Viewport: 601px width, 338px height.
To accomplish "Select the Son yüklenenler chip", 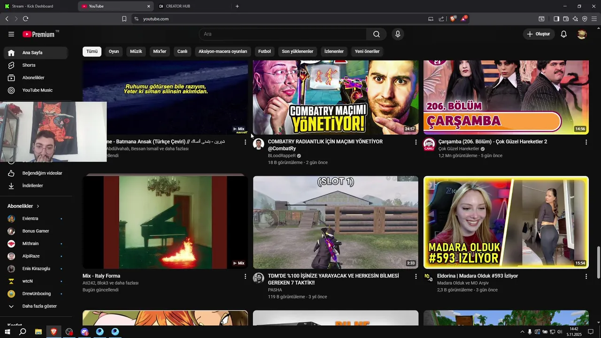I will tap(297, 51).
